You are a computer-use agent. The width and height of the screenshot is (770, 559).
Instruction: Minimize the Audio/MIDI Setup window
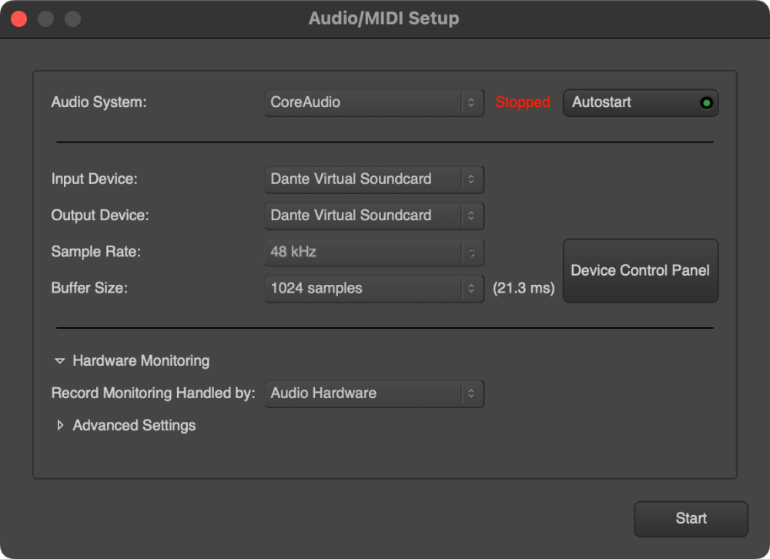45,18
